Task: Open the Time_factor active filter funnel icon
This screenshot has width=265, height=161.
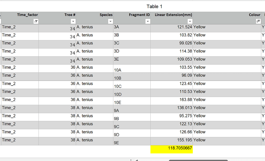Action: tap(36, 21)
